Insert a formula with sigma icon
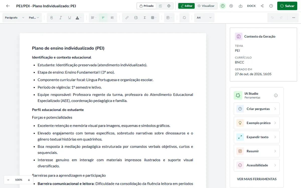 145,18
